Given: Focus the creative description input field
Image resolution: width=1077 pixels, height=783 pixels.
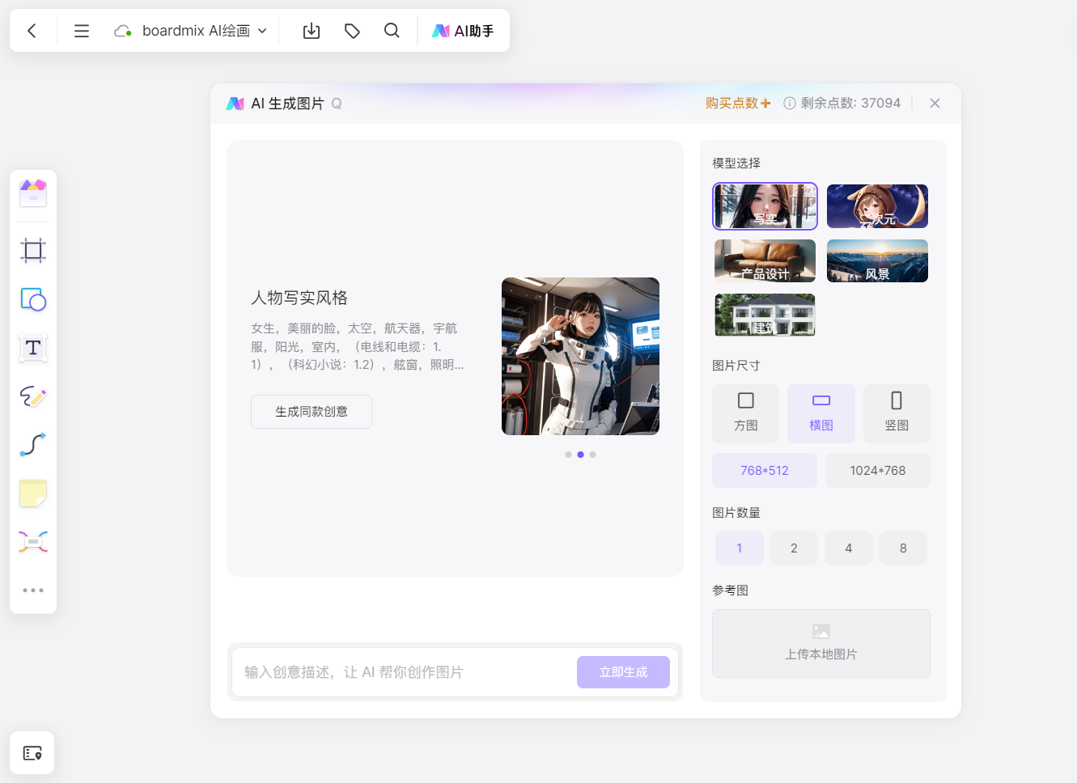Looking at the screenshot, I should coord(404,672).
